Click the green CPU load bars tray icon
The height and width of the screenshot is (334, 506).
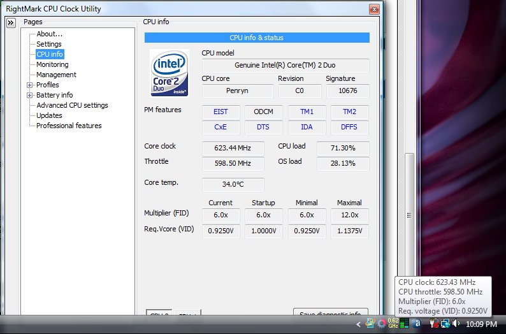tap(404, 323)
